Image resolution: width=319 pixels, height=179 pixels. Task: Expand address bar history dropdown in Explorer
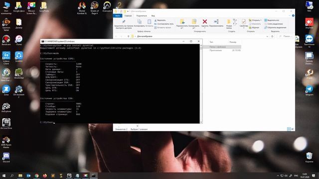pyautogui.click(x=267, y=36)
